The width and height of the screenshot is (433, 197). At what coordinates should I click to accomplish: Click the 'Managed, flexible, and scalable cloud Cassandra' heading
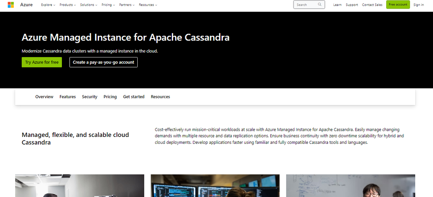point(75,139)
